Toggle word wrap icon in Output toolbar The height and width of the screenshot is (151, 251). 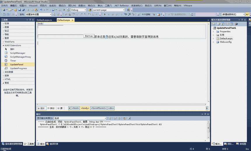pos(129,118)
